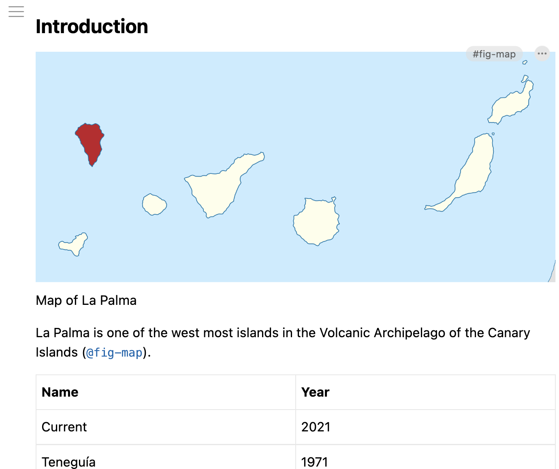Click the red highlighted La Palma island
The image size is (559, 469).
(91, 140)
